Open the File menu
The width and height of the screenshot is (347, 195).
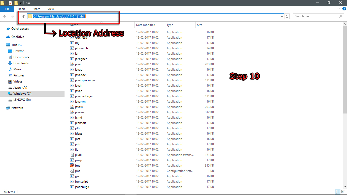click(7, 8)
